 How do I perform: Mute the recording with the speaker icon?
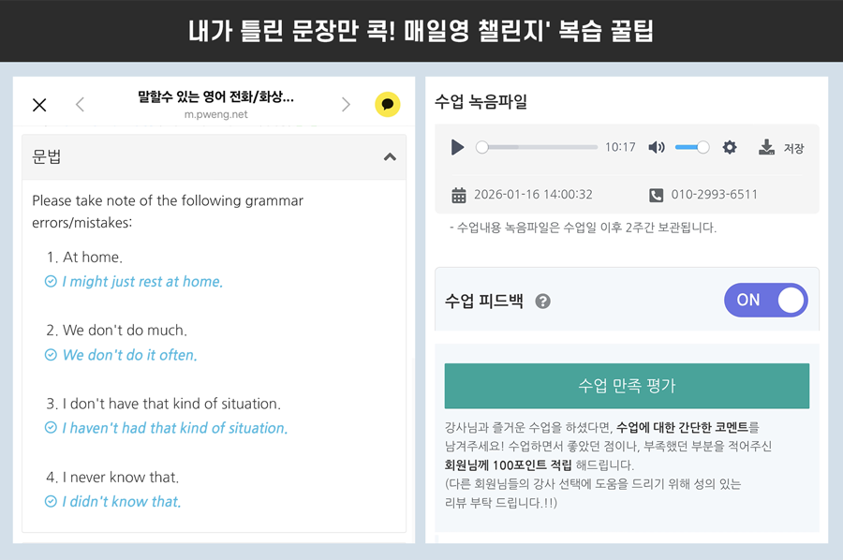click(657, 147)
